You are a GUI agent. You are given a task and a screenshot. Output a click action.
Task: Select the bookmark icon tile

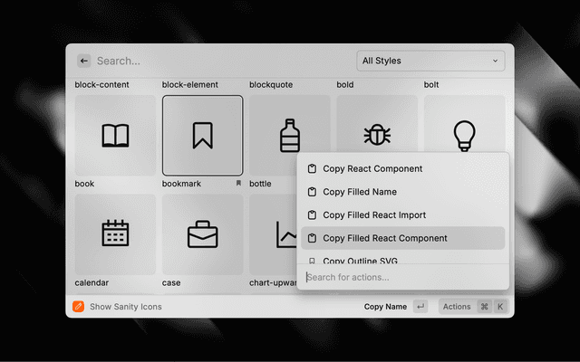pos(203,135)
